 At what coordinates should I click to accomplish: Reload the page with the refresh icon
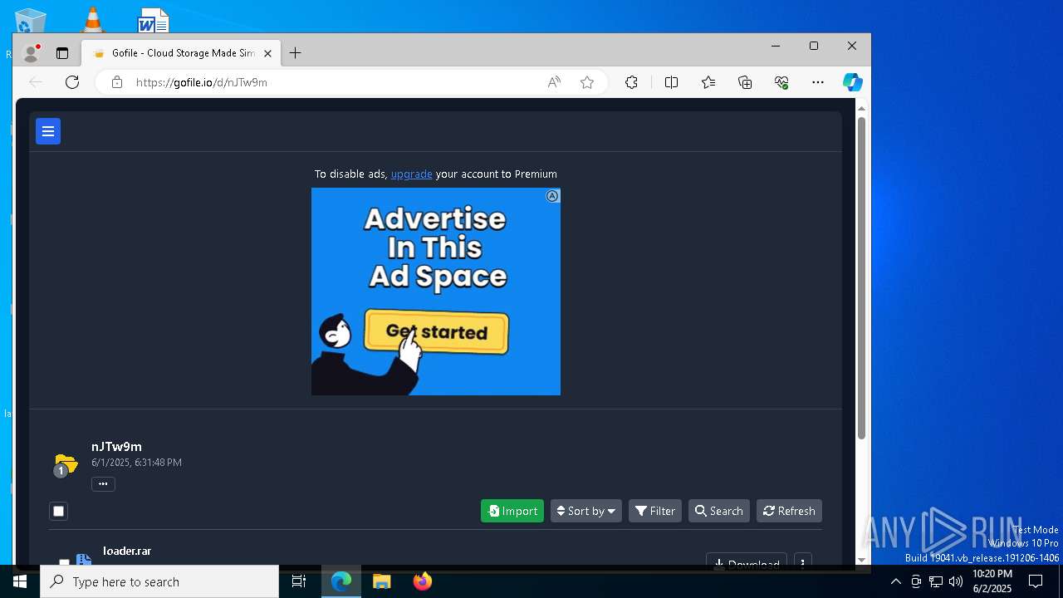coord(72,82)
